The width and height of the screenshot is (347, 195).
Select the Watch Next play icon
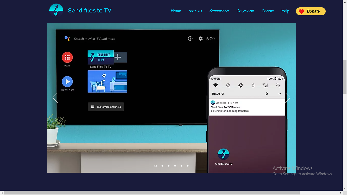coord(67,82)
